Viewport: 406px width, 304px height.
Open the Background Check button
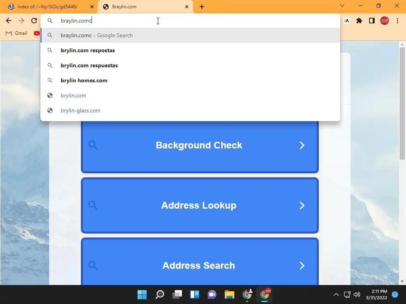click(200, 145)
